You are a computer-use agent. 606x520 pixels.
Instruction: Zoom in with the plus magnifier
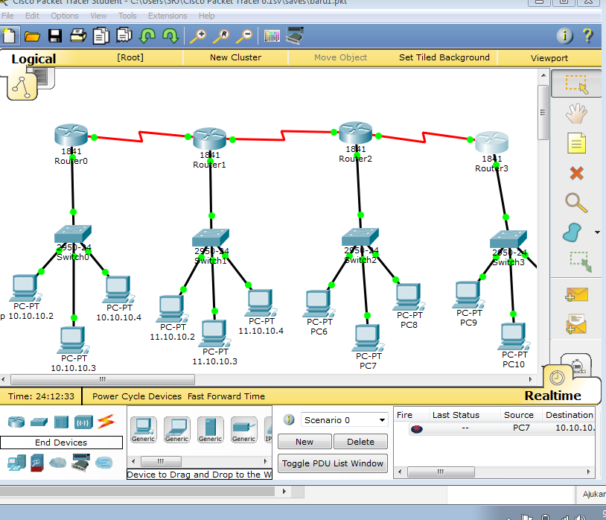198,36
